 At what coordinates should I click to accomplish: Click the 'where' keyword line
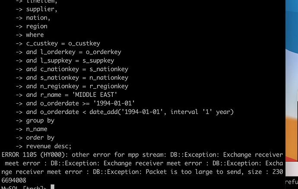(x=35, y=35)
